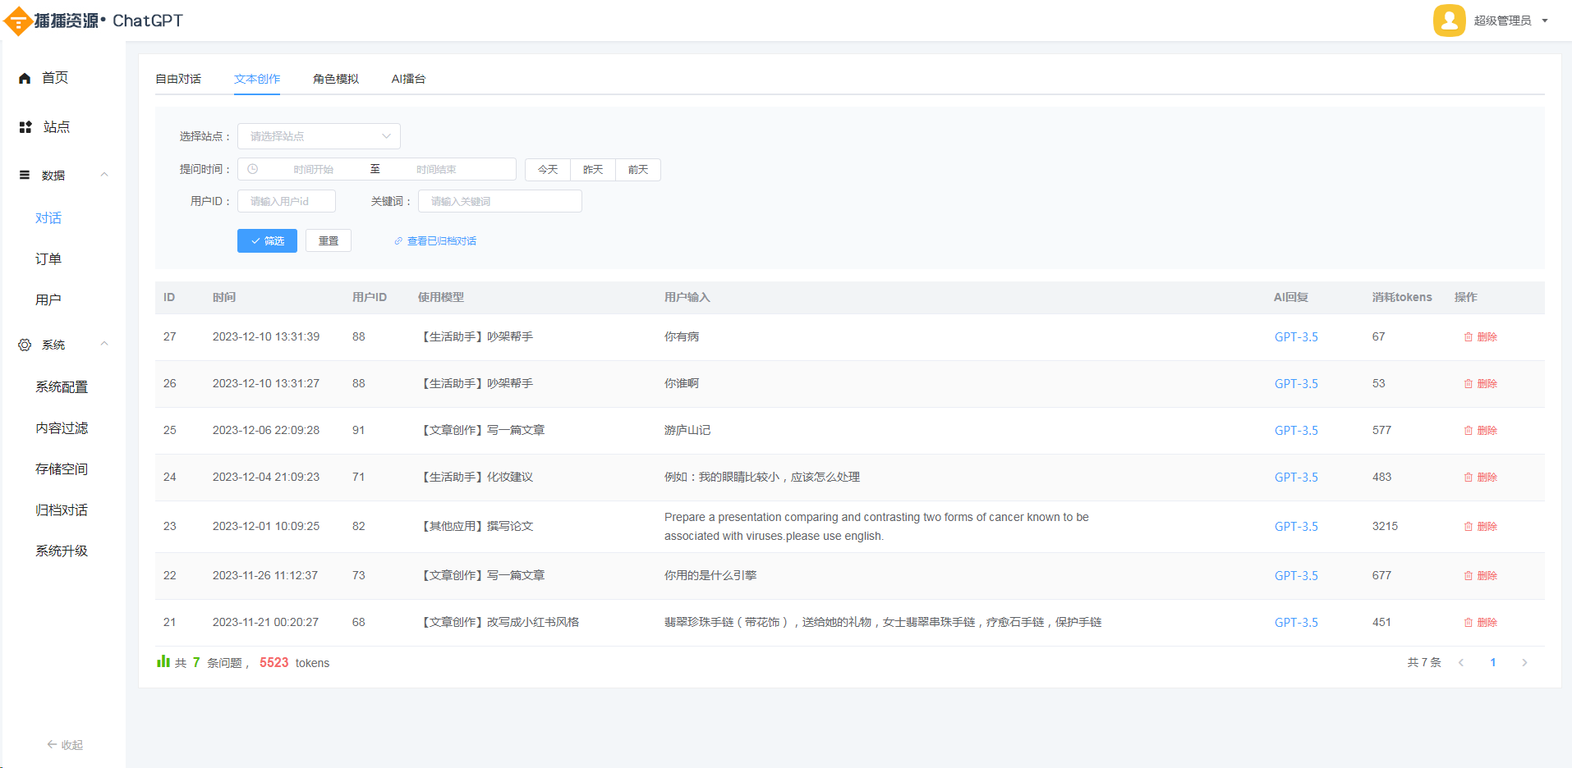Open GPT-3.5 reply for row ID 23
This screenshot has height=768, width=1572.
(1296, 527)
